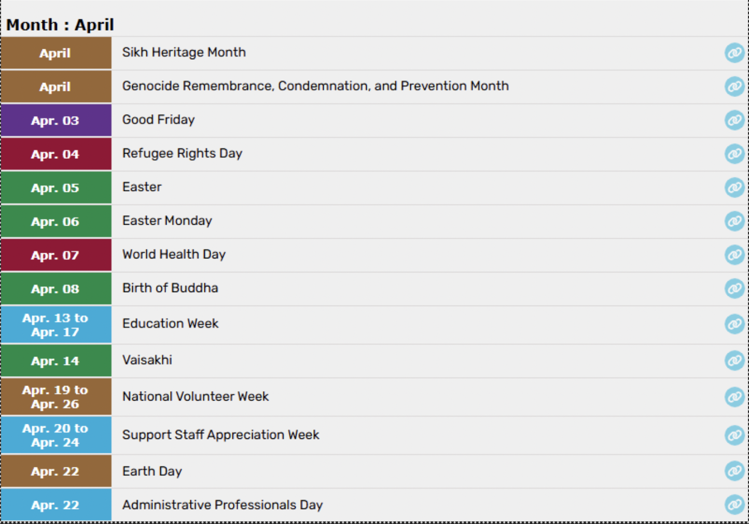The width and height of the screenshot is (749, 524).
Task: Click the Genocide Remembrance month event title
Action: (x=315, y=86)
